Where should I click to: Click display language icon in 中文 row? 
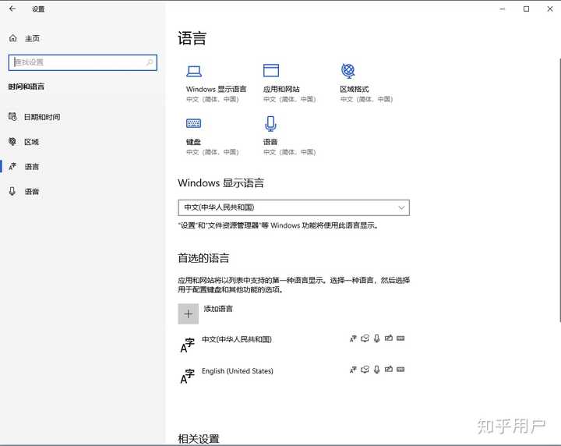tap(353, 338)
